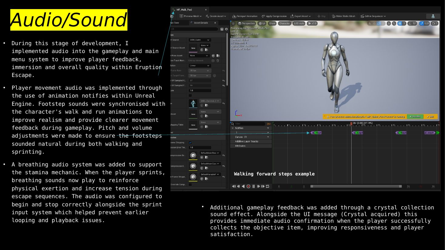This screenshot has width=445, height=250.
Task: Expand the Edit in Sequencer dropdown
Action: tap(373, 16)
